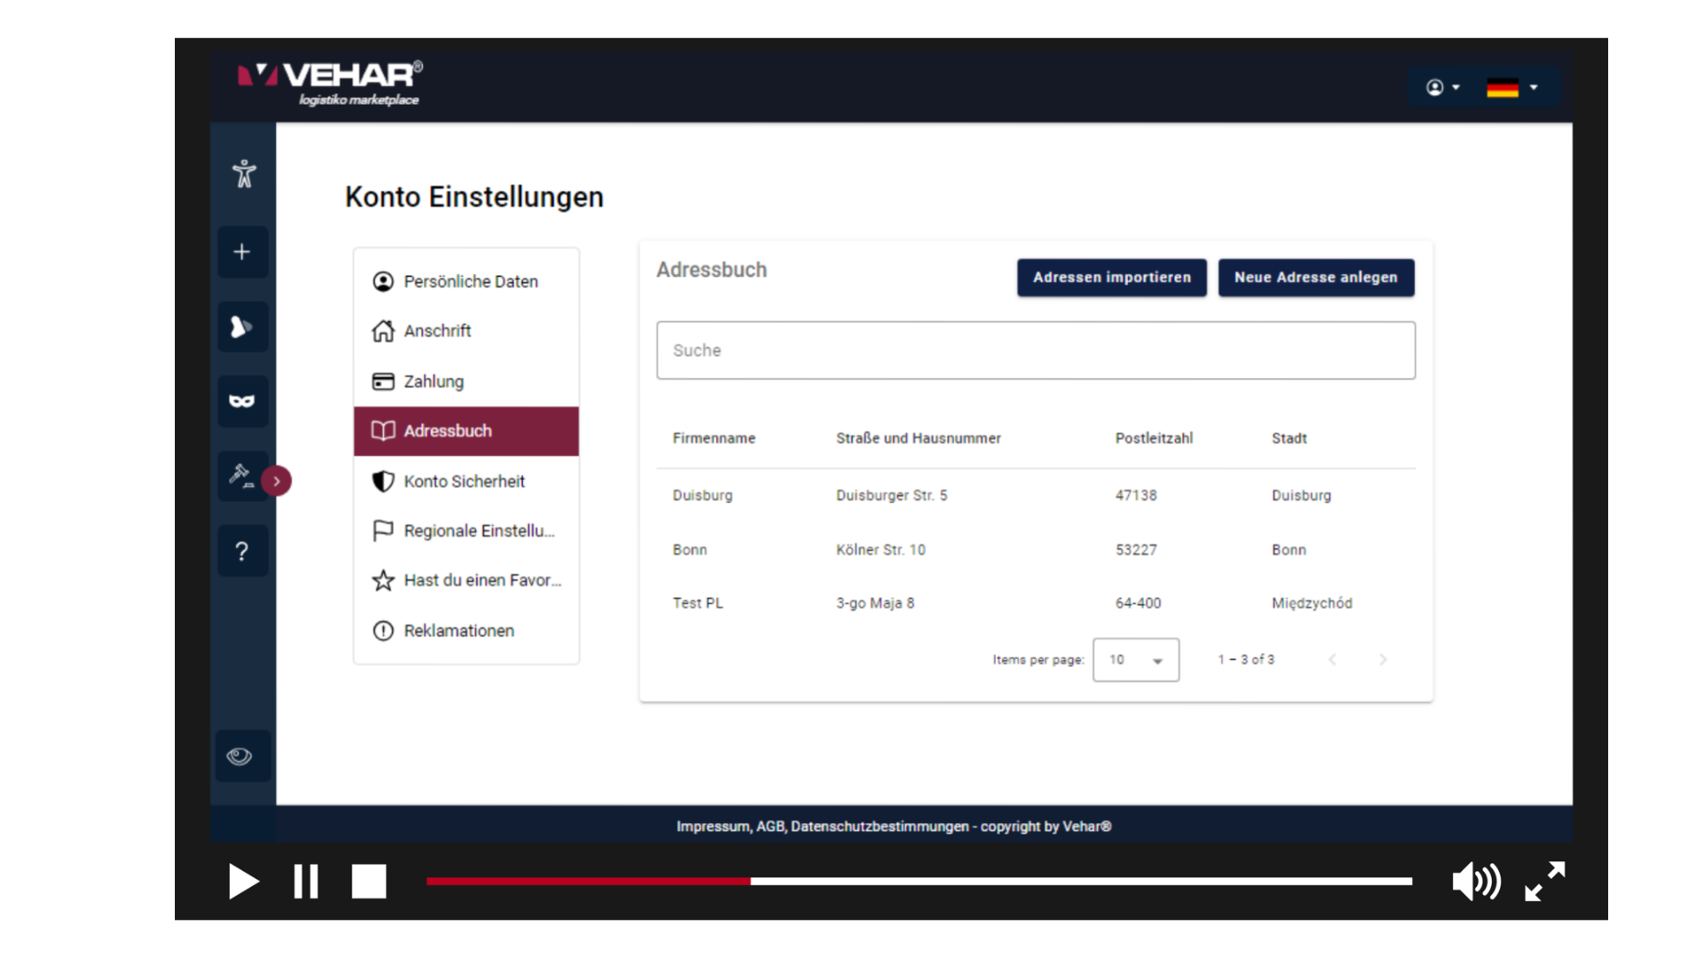Click the accessibility figure icon in sidebar
Screen dimensions: 1704x958
click(x=243, y=174)
